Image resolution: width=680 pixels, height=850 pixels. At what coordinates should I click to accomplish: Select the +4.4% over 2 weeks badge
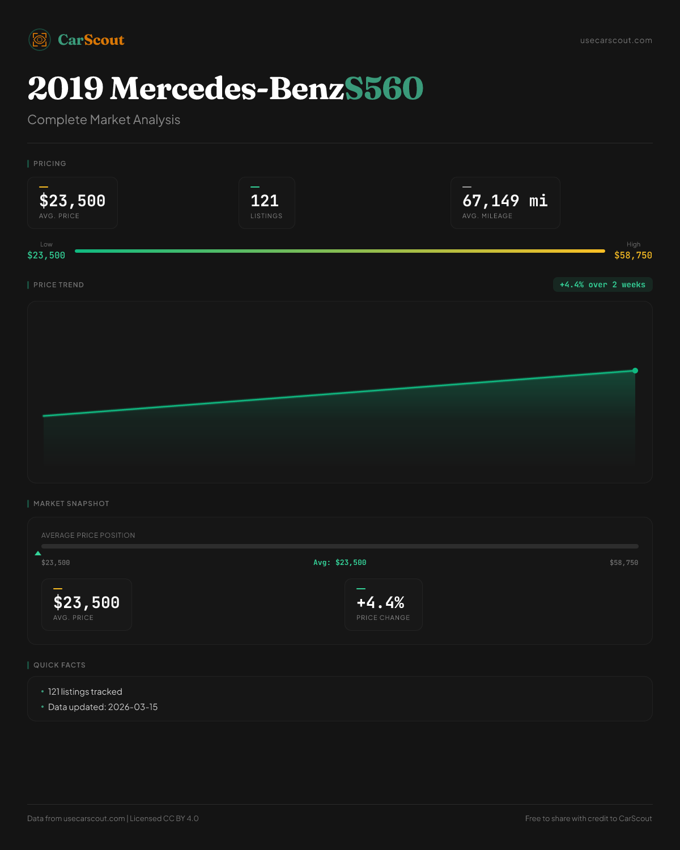coord(602,284)
